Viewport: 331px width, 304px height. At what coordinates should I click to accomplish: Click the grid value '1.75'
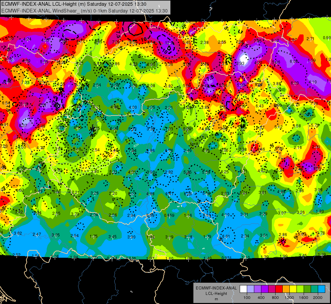pos(94,236)
